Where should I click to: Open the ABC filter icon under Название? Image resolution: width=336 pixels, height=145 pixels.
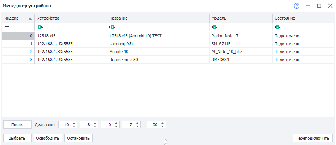point(112,27)
